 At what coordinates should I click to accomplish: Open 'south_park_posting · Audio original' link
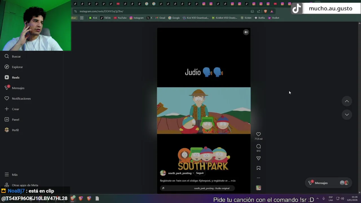coord(212,188)
